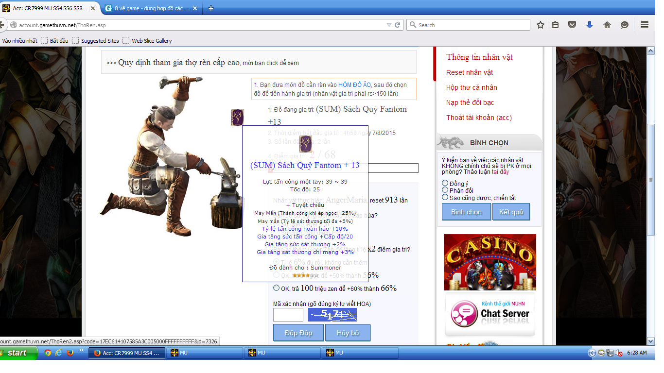This screenshot has width=664, height=373.
Task: Open the bookmarks list icon
Action: coord(555,25)
